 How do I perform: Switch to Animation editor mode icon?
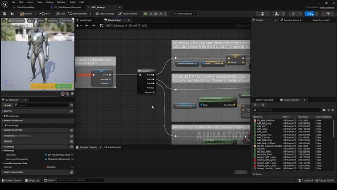pyautogui.click(x=293, y=14)
